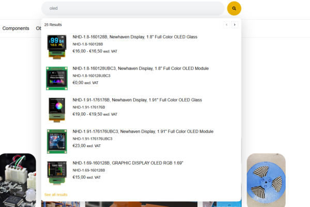Open NHD-1.91-176176UBC3 OLED Module result title
The image size is (310, 207).
pos(143,131)
